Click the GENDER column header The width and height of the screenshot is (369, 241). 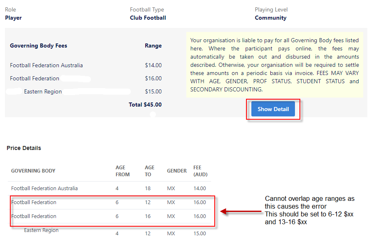(x=177, y=171)
